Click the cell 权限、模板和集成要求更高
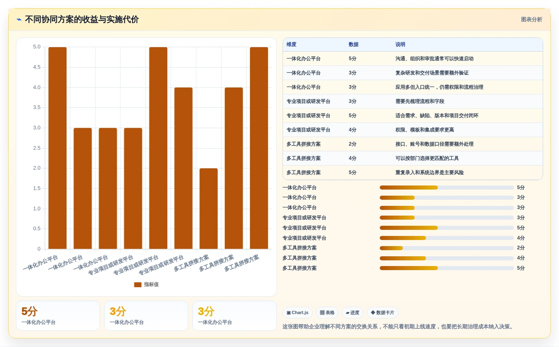The width and height of the screenshot is (559, 347). [x=424, y=130]
